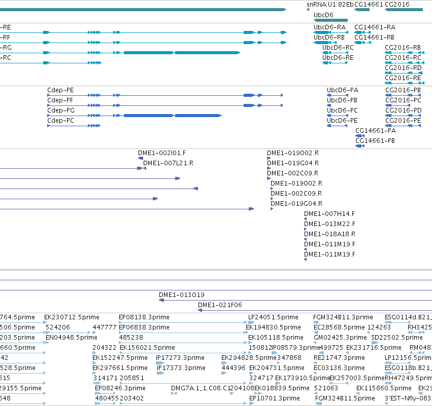Select the DME1-018A18.R clone end label

(329, 234)
